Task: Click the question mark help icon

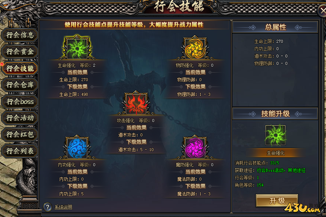Action: 48,207
